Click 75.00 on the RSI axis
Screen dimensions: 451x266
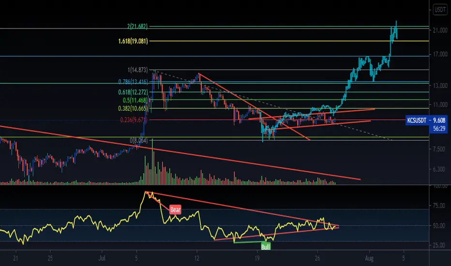(x=440, y=206)
